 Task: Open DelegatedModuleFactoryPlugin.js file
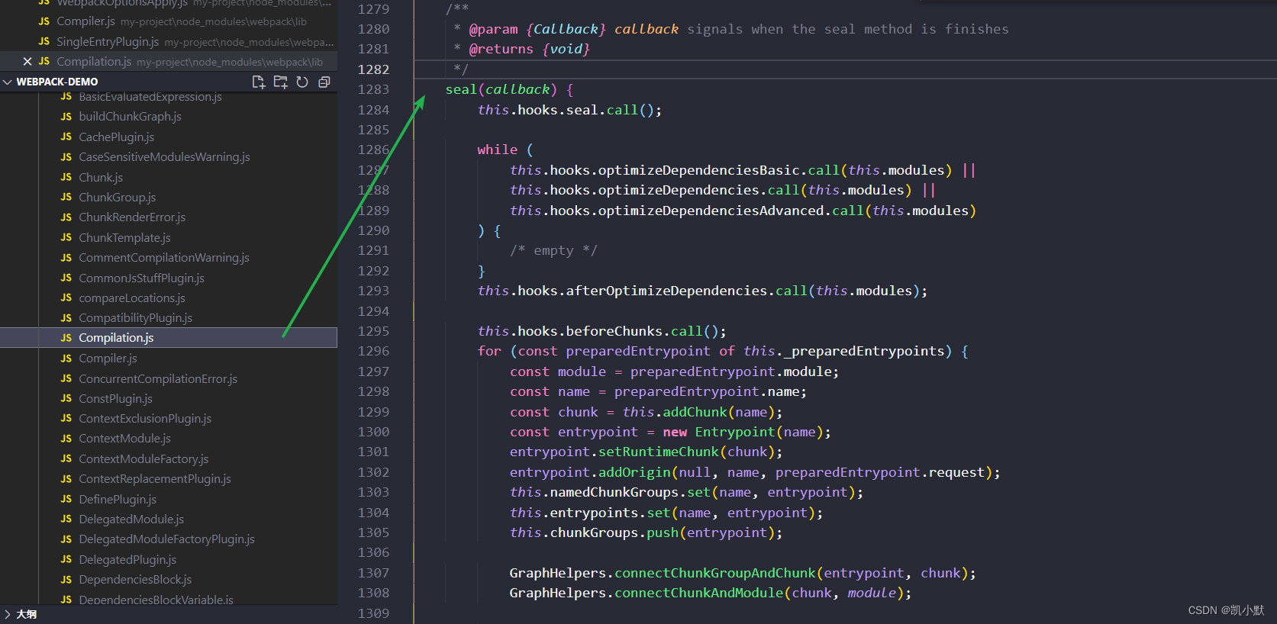coord(168,539)
